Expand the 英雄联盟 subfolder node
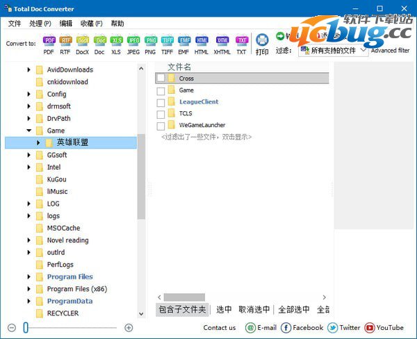This screenshot has height=339, width=417. point(38,143)
